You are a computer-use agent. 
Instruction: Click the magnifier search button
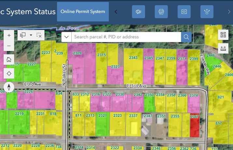coord(186,37)
